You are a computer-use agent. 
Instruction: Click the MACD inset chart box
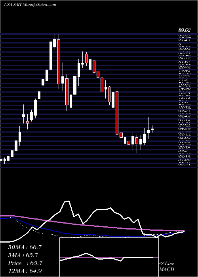click(109, 257)
